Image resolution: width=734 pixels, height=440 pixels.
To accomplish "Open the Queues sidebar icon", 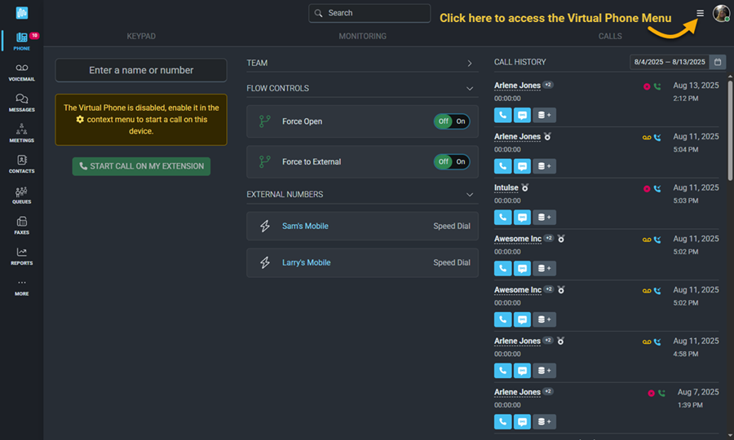I will 21,195.
